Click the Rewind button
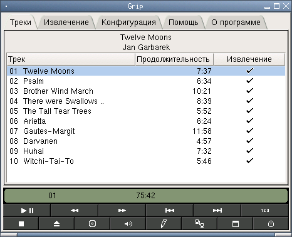Screen dimensions: 292x237 click(75, 210)
